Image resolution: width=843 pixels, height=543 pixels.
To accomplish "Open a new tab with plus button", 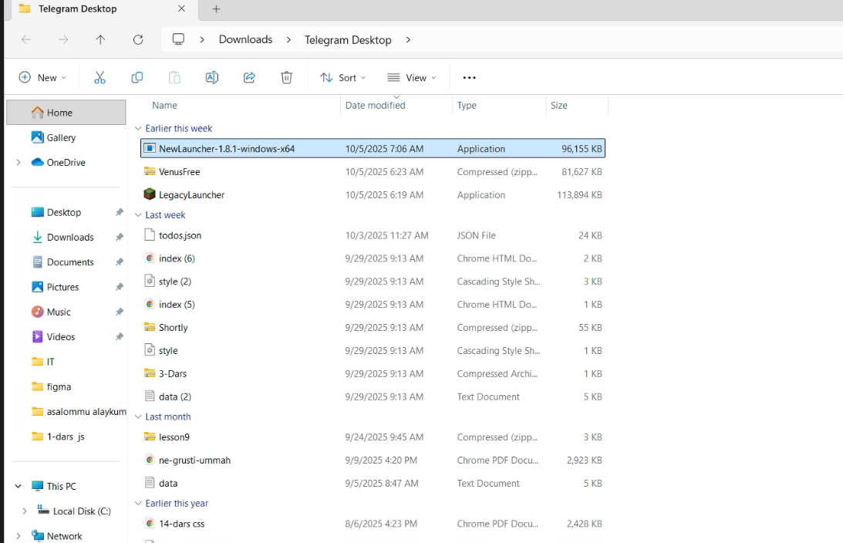I will point(216,9).
